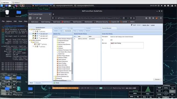This screenshot has height=99, width=177.
Task: Click Module Tree search field
Action: 63,37
